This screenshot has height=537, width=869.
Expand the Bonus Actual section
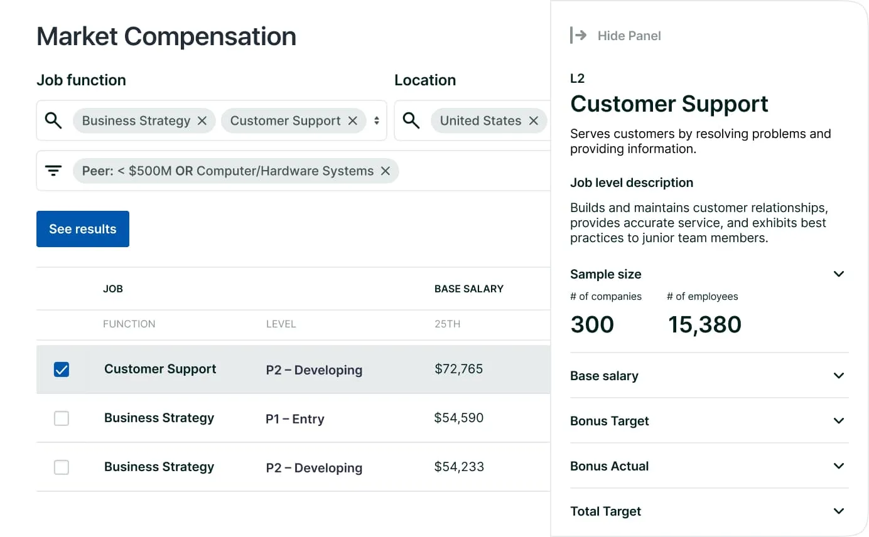tap(839, 466)
